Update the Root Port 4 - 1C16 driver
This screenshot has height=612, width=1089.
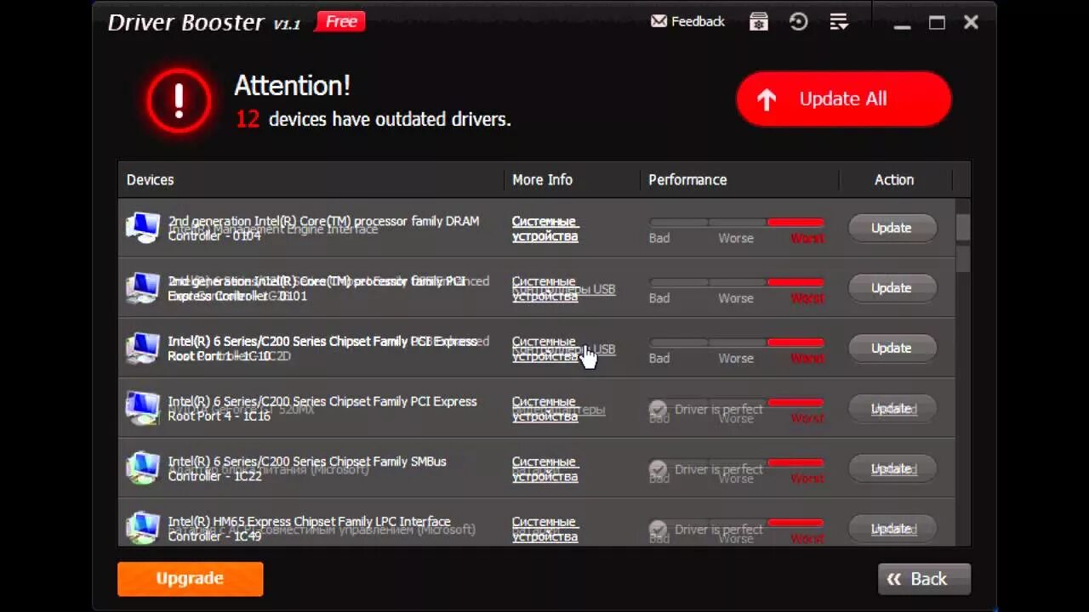coord(892,409)
